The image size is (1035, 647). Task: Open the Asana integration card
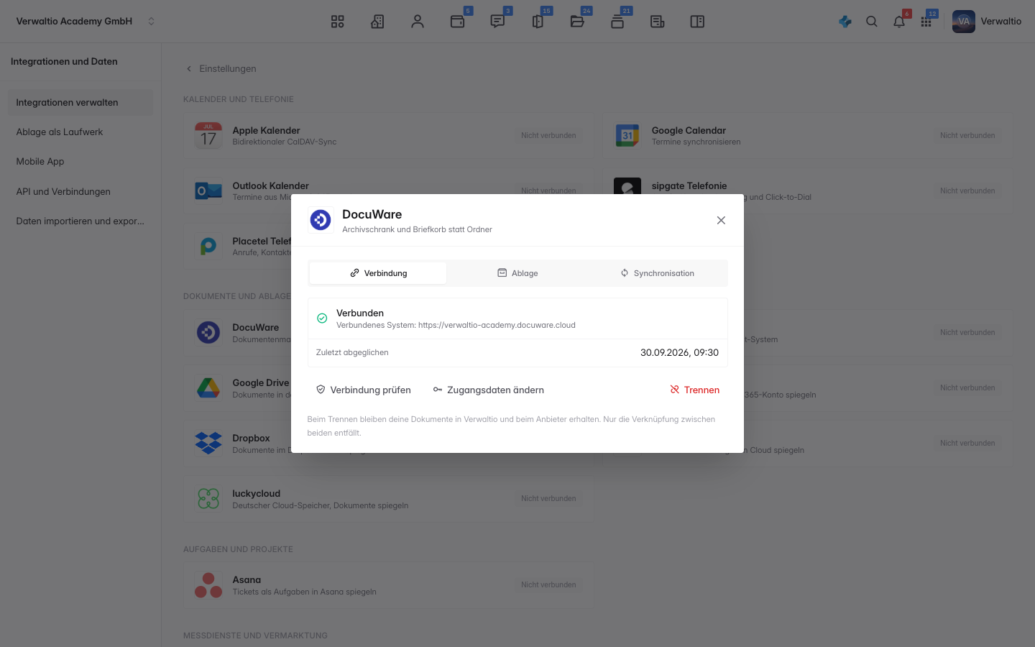[x=389, y=585]
